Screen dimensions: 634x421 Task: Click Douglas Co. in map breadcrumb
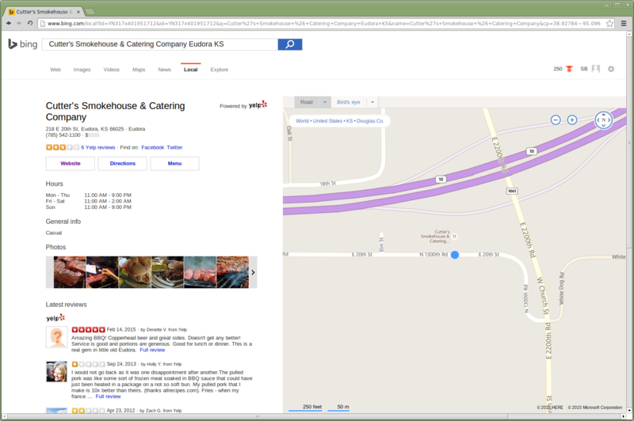(x=370, y=121)
